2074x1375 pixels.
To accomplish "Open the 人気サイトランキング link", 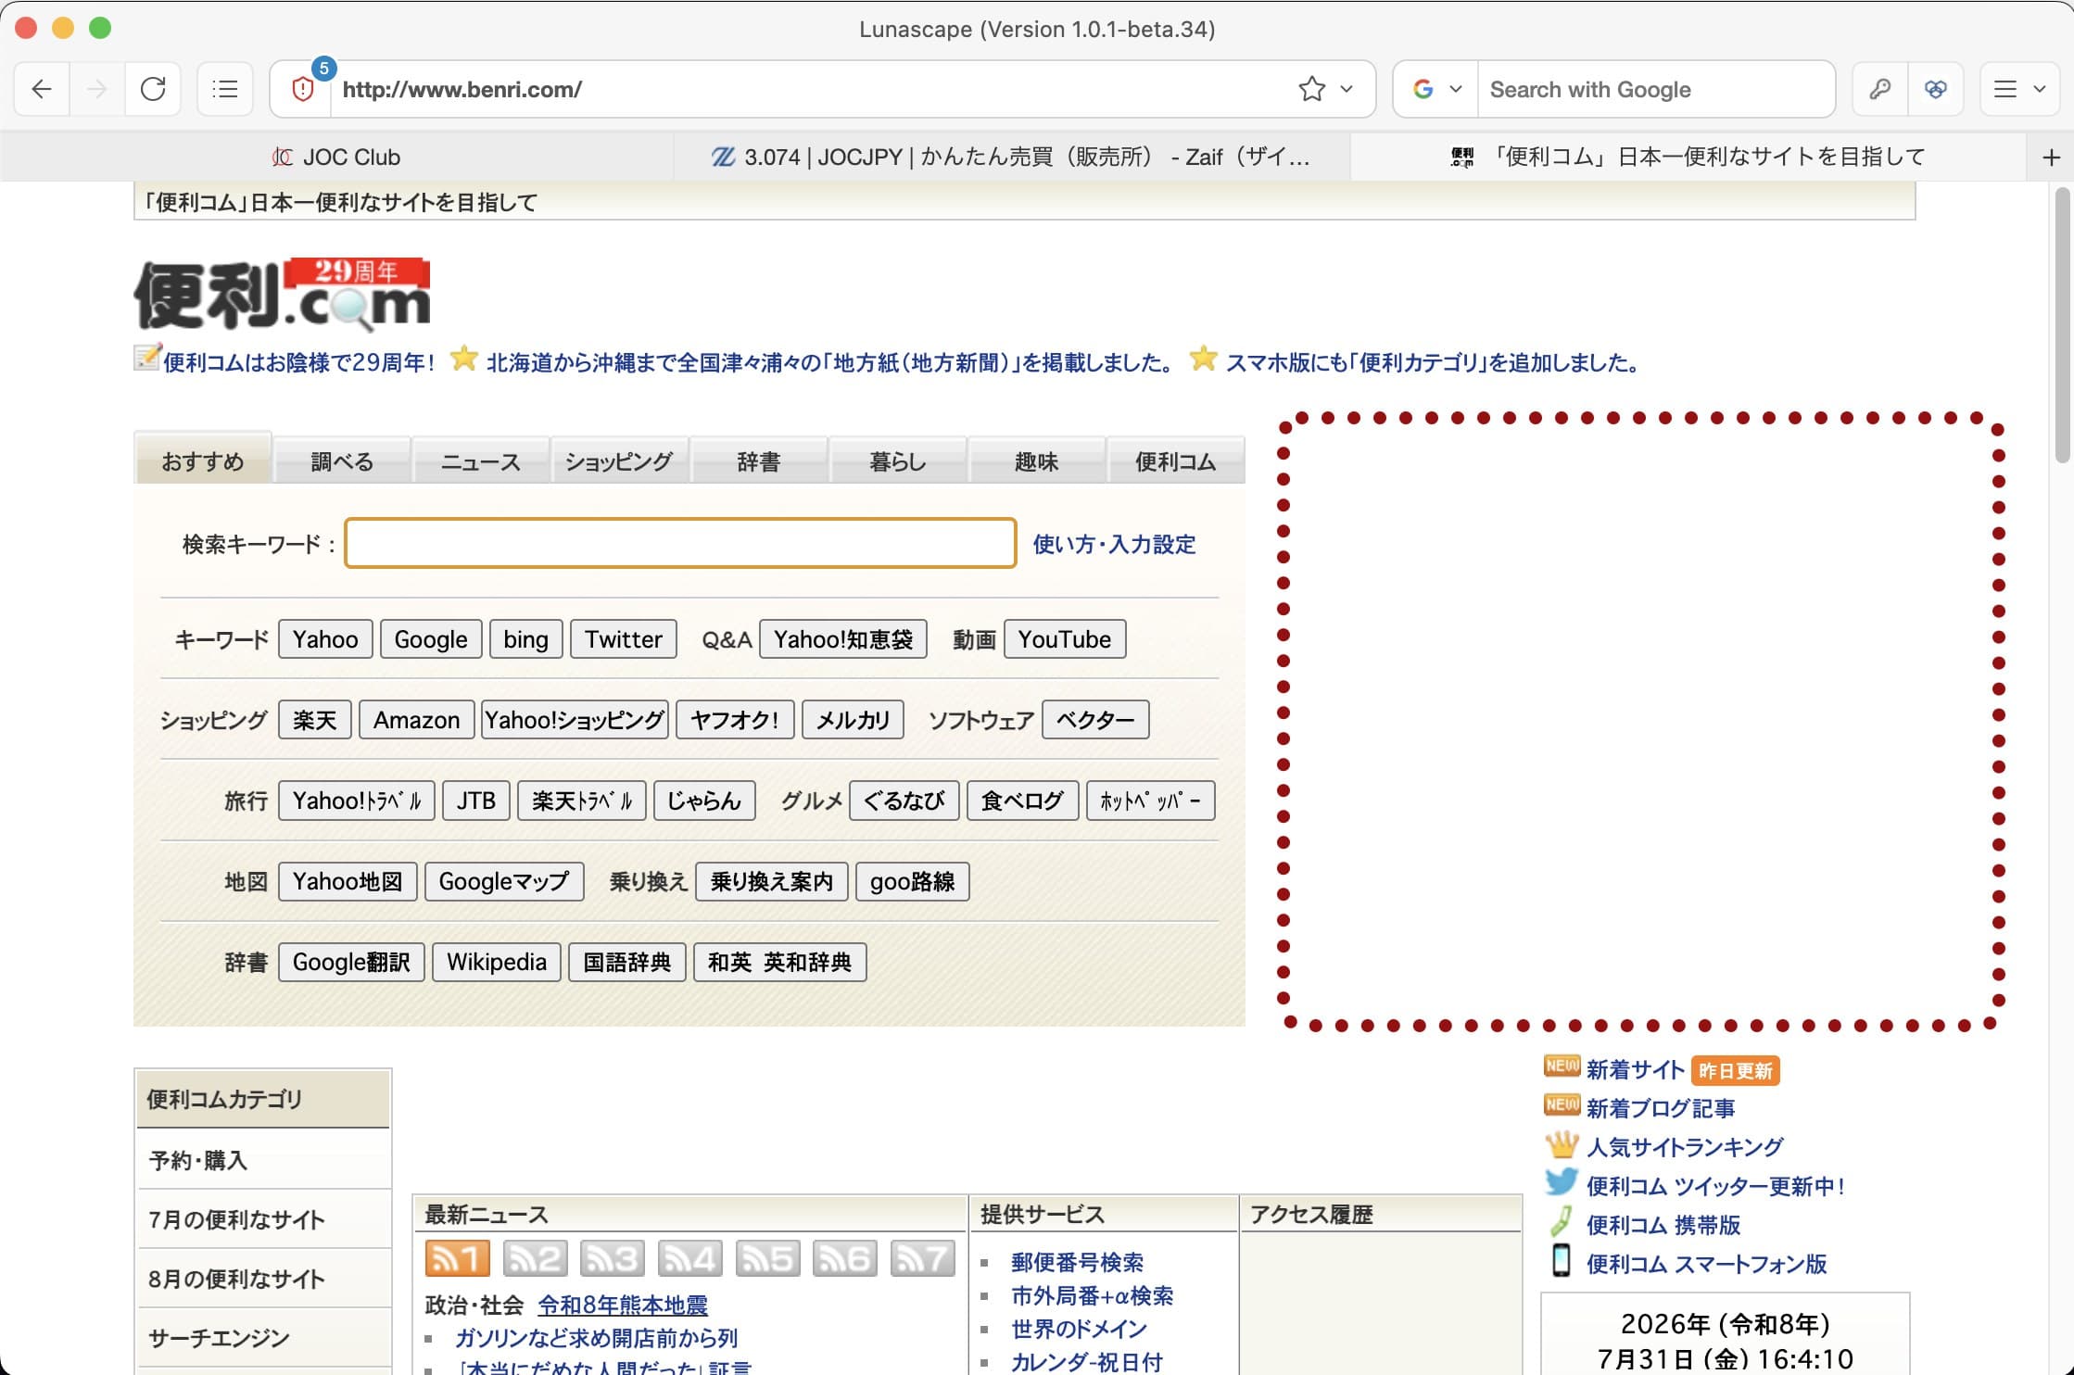I will (1684, 1147).
